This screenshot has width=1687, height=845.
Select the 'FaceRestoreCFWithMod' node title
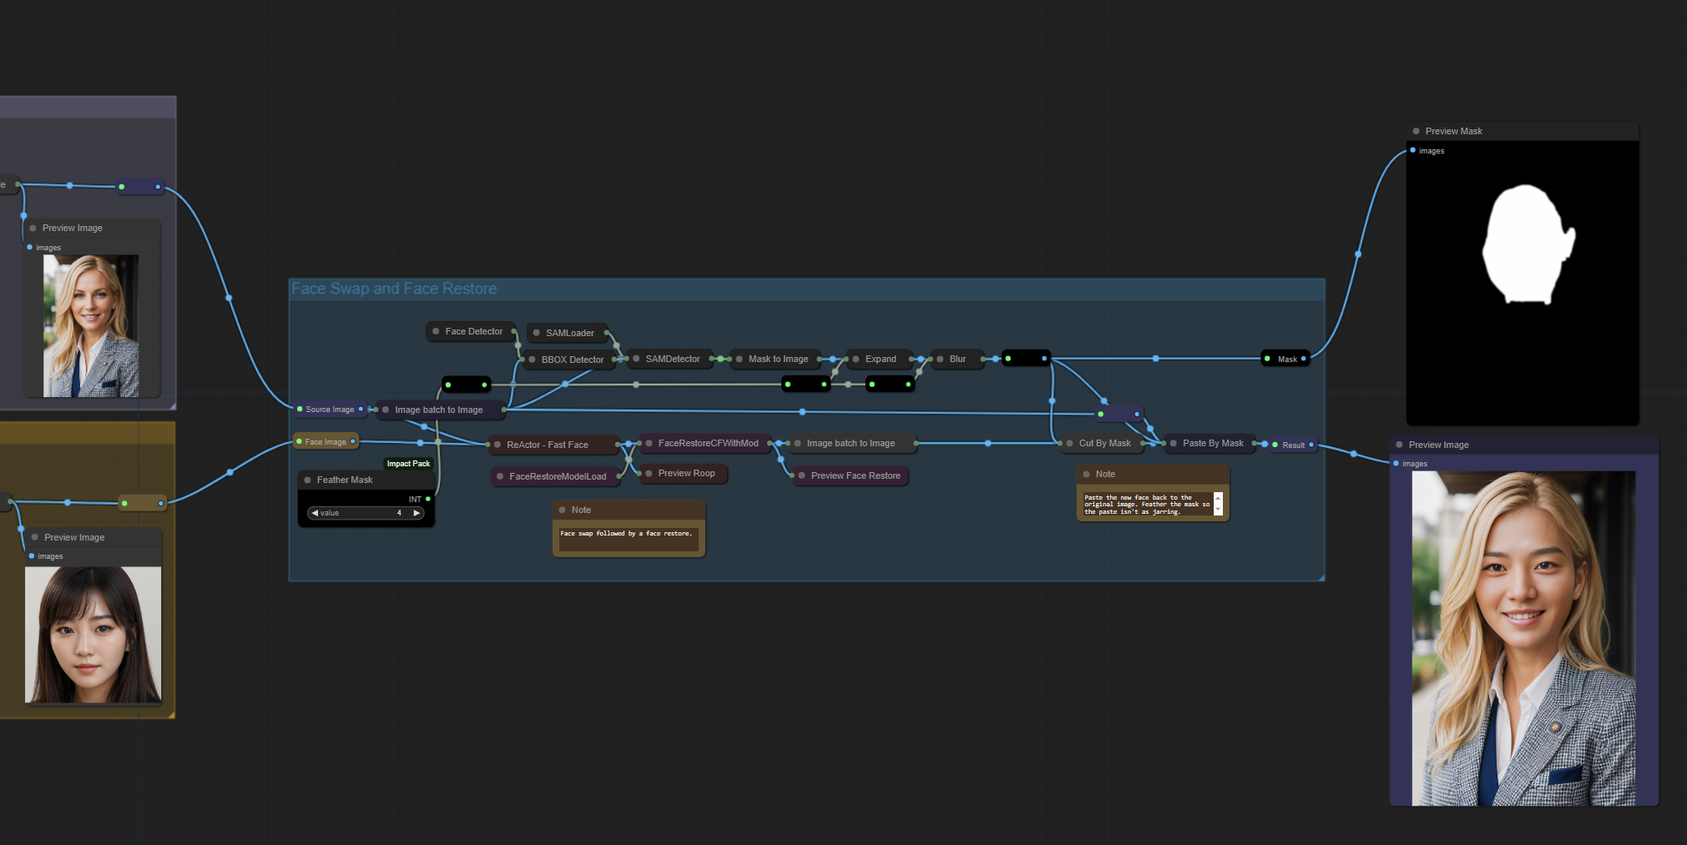coord(709,443)
